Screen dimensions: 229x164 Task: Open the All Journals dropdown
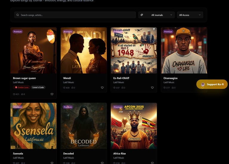[x=157, y=15]
